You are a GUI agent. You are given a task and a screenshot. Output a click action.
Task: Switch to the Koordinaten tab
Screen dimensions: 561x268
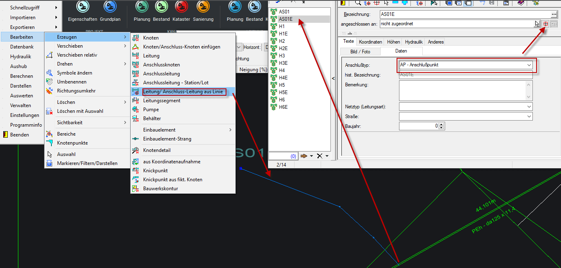coord(370,42)
